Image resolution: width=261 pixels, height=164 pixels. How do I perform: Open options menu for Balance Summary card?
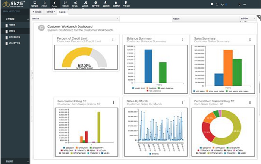183,40
